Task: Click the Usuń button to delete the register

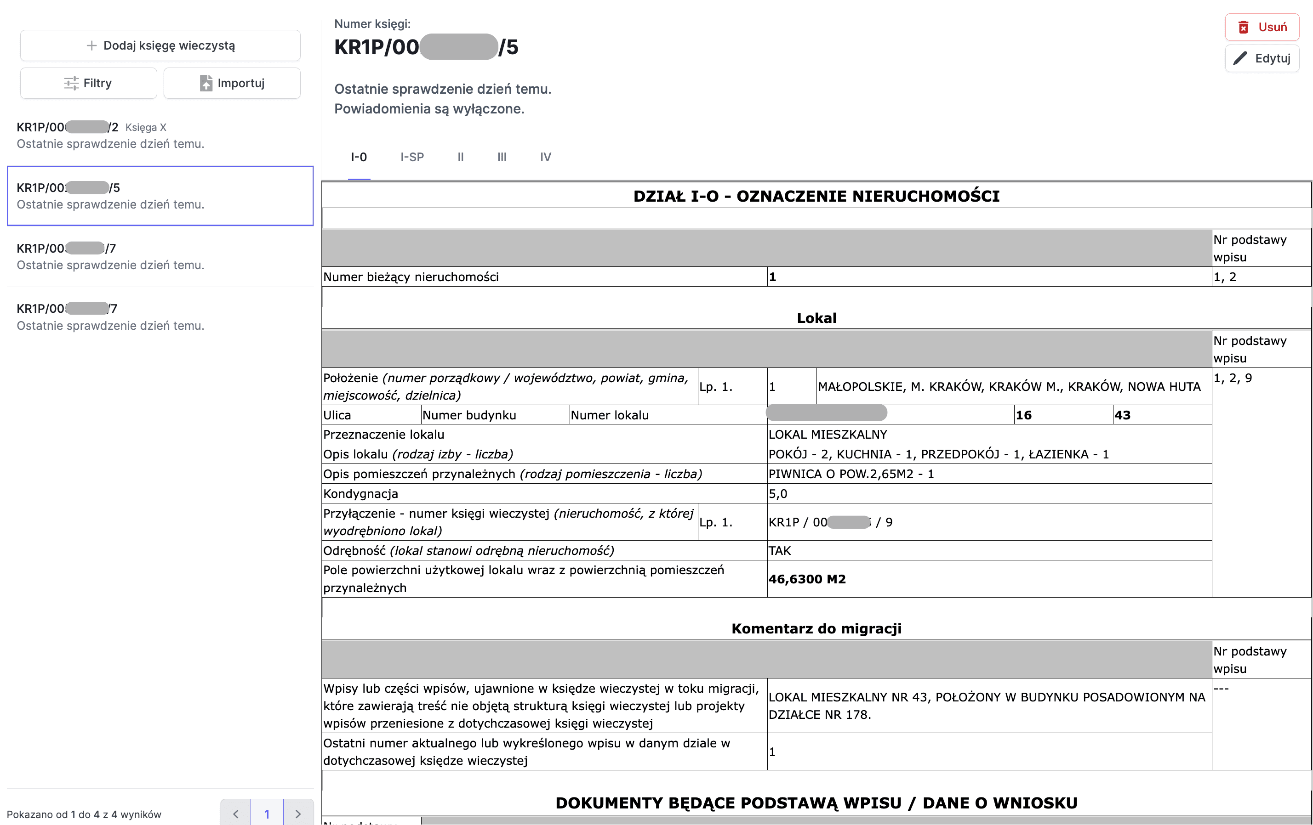Action: (x=1263, y=26)
